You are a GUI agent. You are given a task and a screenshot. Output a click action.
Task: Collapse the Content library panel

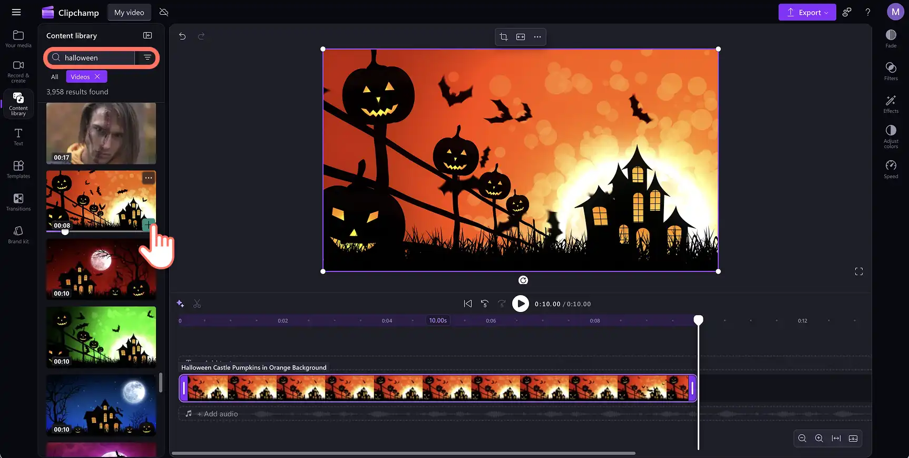coord(148,35)
